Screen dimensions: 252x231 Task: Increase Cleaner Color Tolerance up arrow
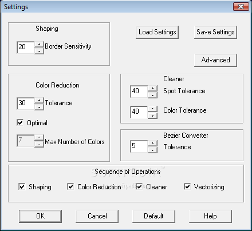click(152, 109)
